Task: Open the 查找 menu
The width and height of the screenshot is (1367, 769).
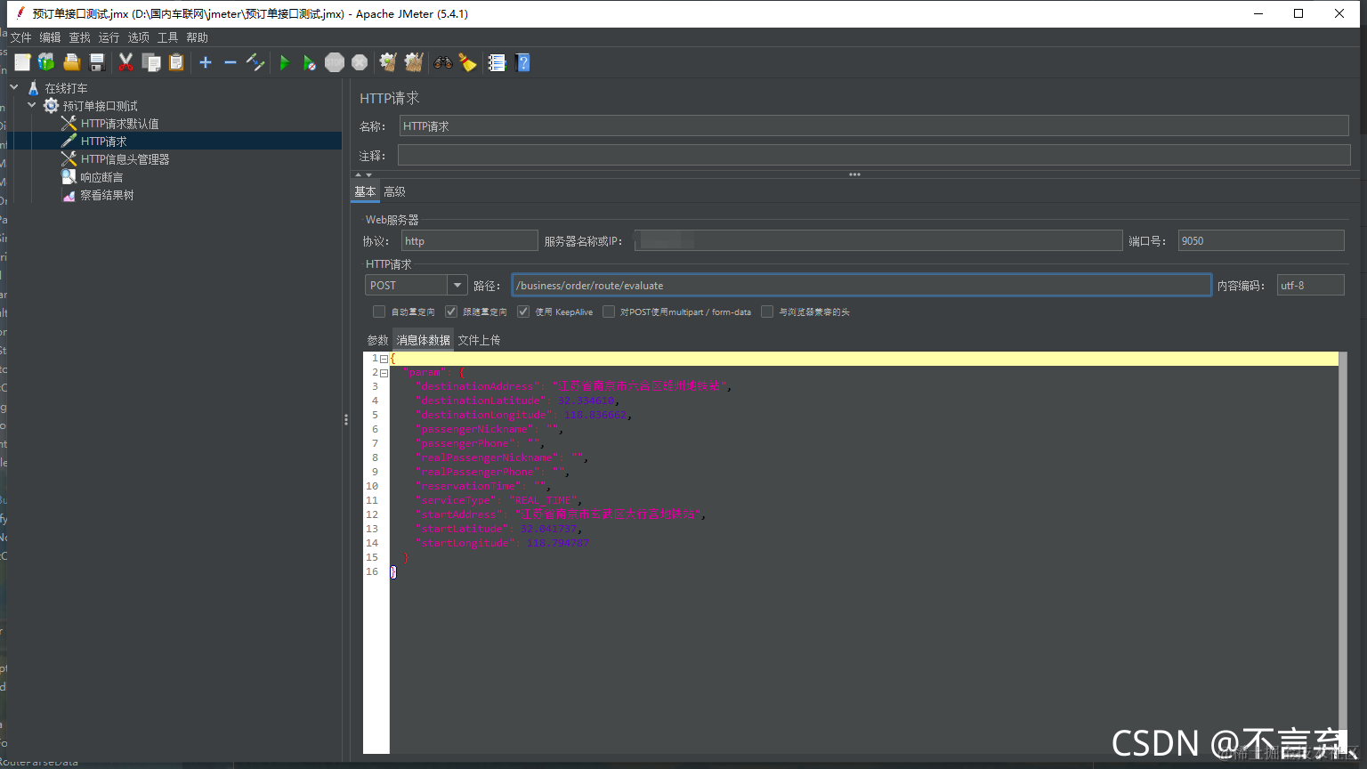Action: (x=79, y=37)
